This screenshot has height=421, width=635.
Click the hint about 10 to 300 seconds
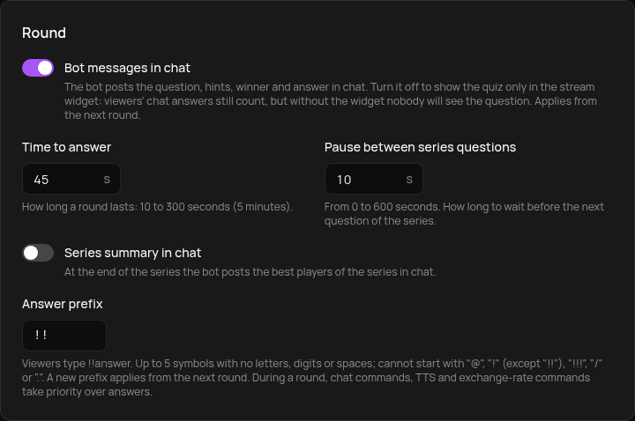click(x=157, y=207)
